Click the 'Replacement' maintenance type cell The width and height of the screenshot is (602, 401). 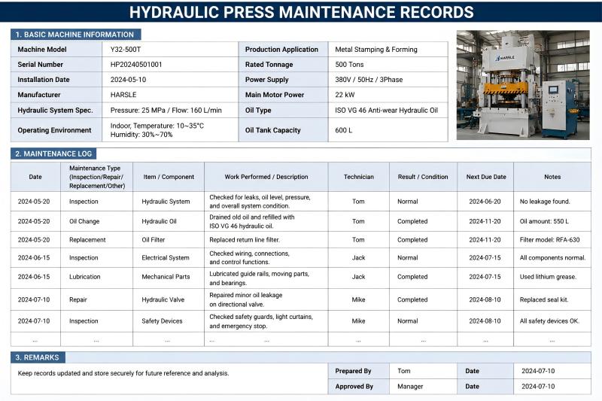click(x=97, y=240)
